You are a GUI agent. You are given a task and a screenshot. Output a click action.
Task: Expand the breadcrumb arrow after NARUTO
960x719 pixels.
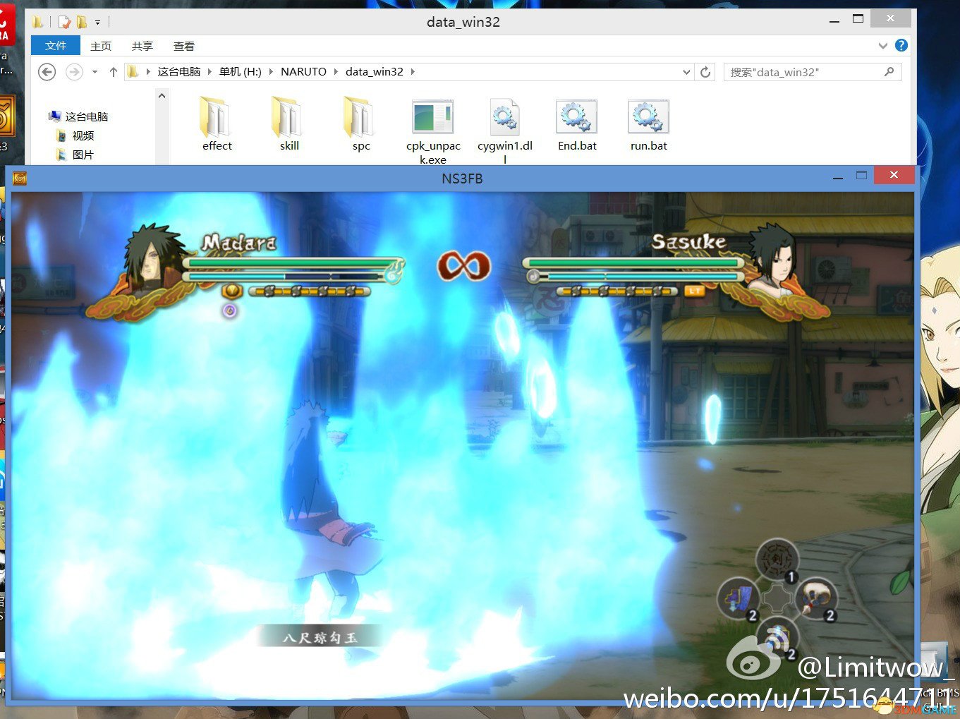(x=336, y=72)
